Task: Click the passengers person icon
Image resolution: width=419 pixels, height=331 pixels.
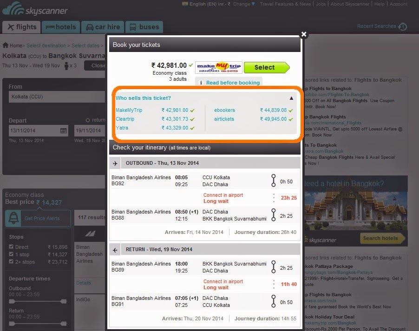Action: point(66,66)
